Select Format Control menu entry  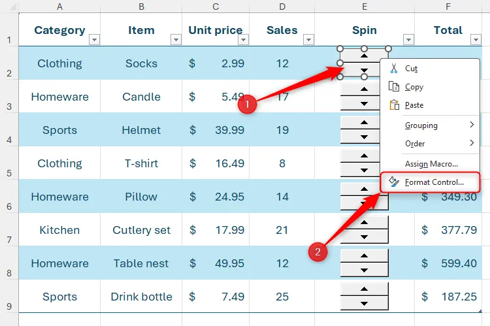tap(430, 182)
